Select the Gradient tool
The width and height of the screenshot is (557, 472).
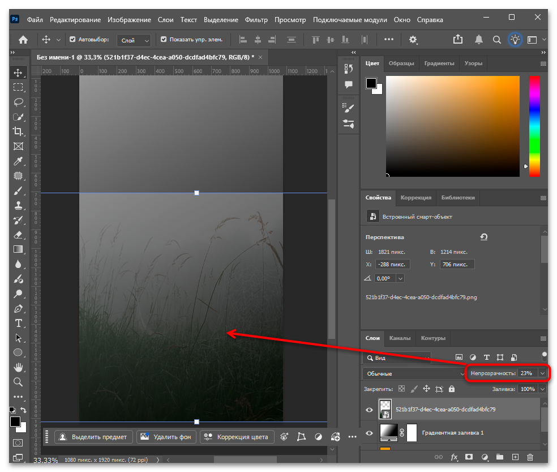point(18,249)
